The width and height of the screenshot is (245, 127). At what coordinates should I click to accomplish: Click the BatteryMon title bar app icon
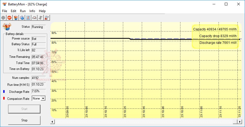(x=5, y=4)
